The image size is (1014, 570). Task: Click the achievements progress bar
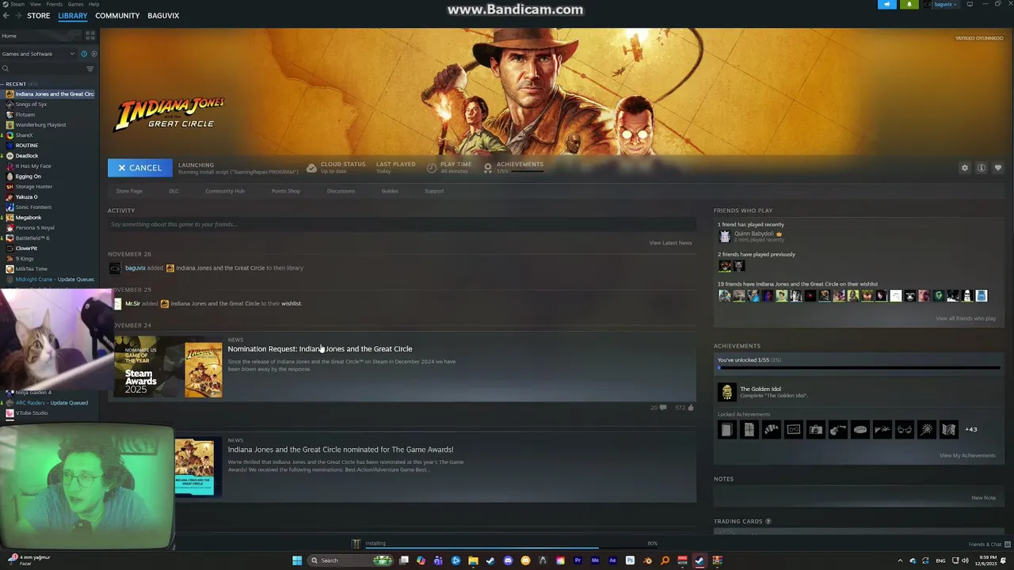pos(859,368)
